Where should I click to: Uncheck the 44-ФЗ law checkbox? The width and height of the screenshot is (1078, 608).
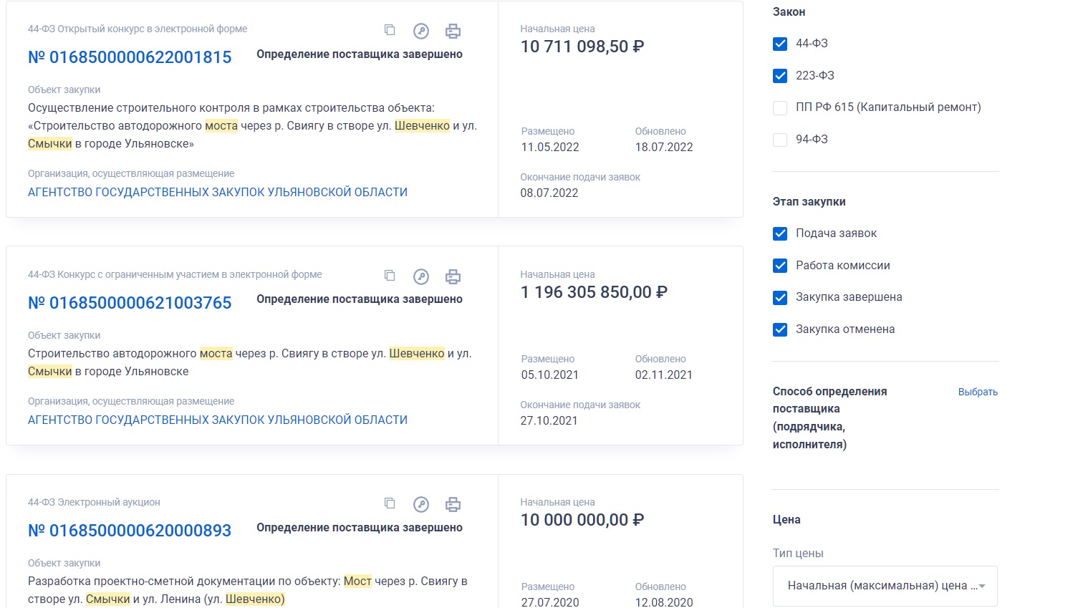click(x=780, y=44)
